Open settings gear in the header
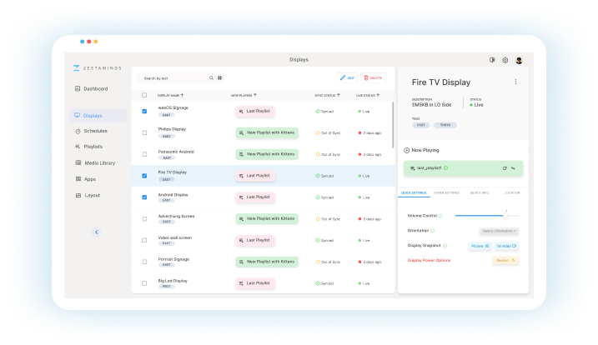The width and height of the screenshot is (598, 345). tap(505, 60)
